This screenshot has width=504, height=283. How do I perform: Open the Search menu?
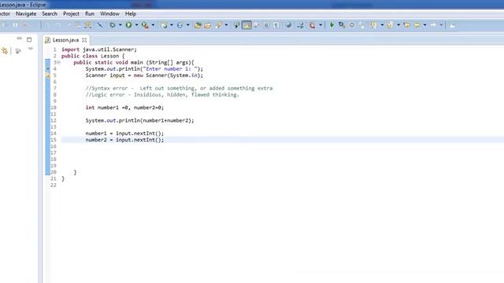point(50,14)
